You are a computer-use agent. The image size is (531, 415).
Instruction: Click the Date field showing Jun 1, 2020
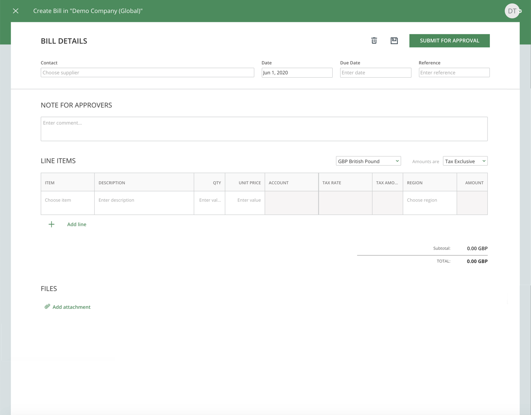click(297, 72)
